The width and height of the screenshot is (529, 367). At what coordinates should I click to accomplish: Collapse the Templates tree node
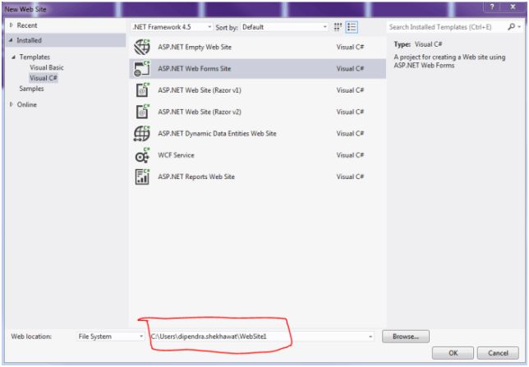click(13, 57)
